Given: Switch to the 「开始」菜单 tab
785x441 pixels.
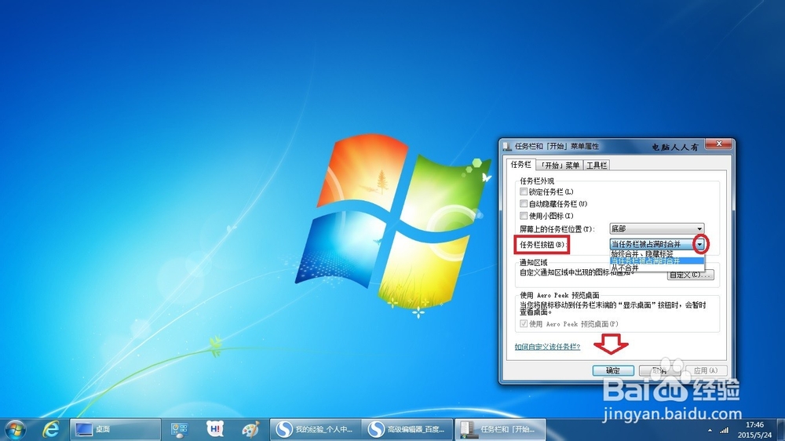Looking at the screenshot, I should 559,166.
